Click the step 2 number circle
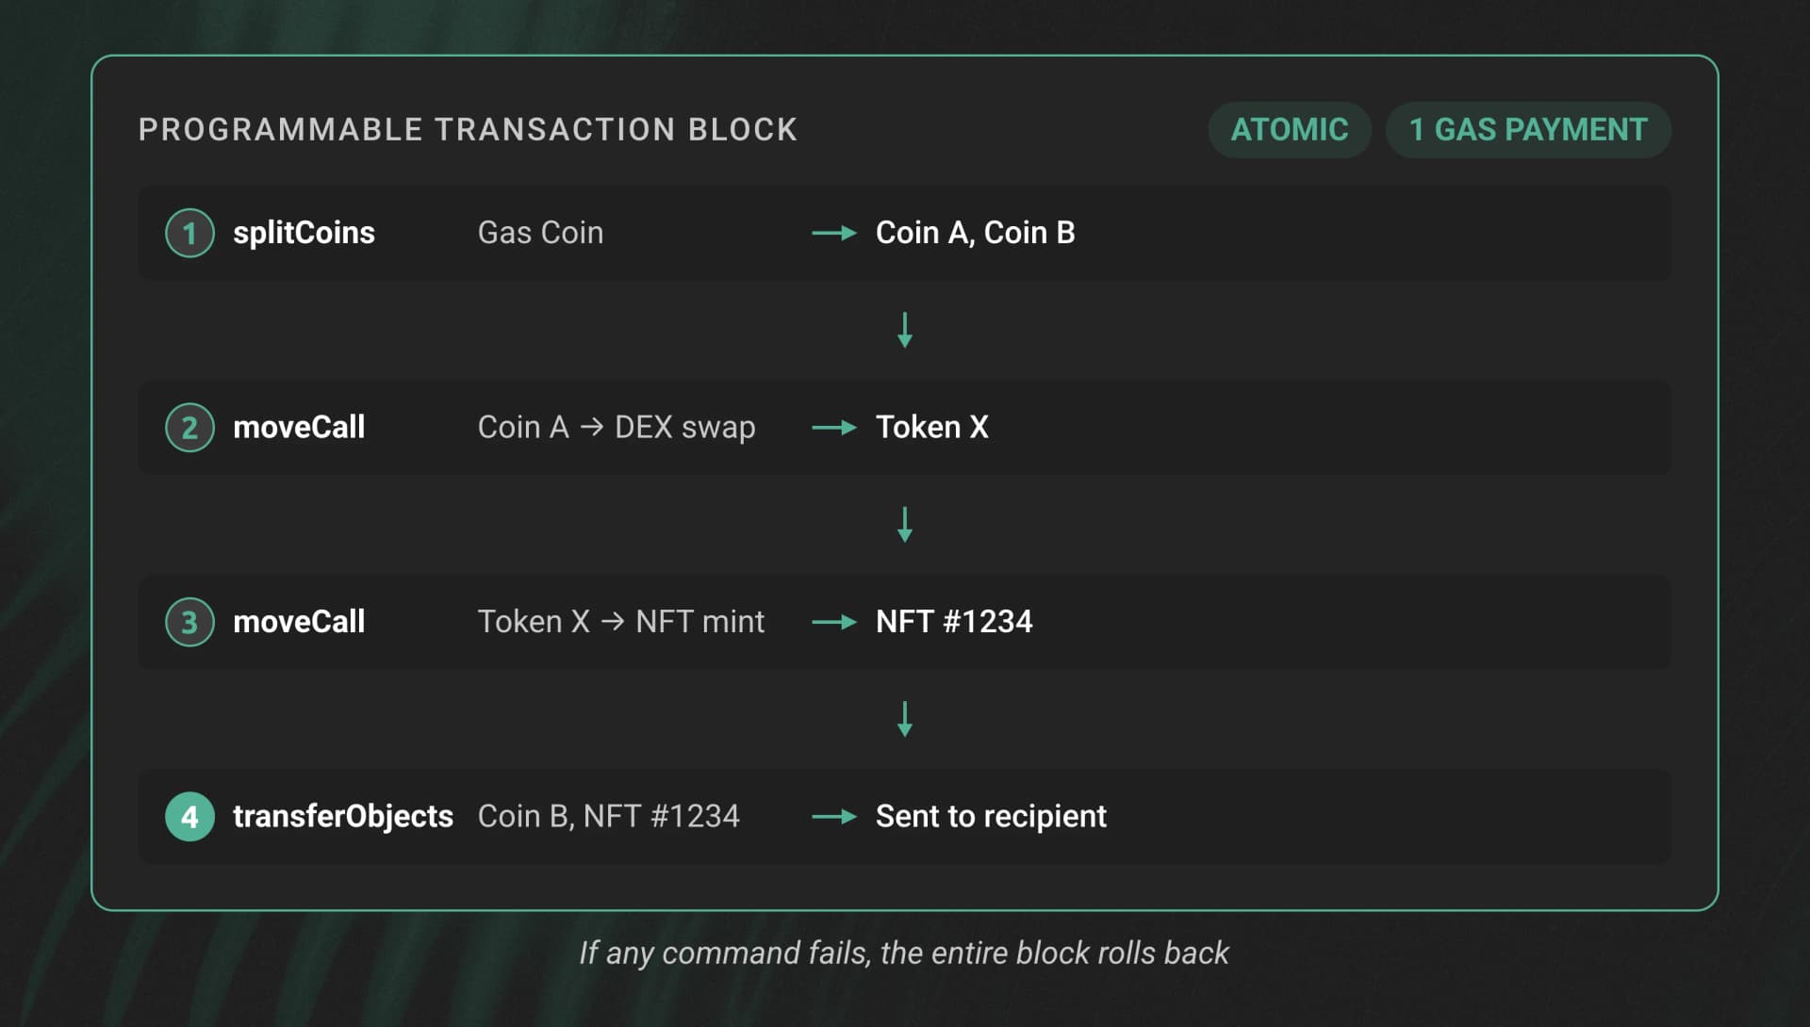The image size is (1810, 1027). click(x=189, y=428)
